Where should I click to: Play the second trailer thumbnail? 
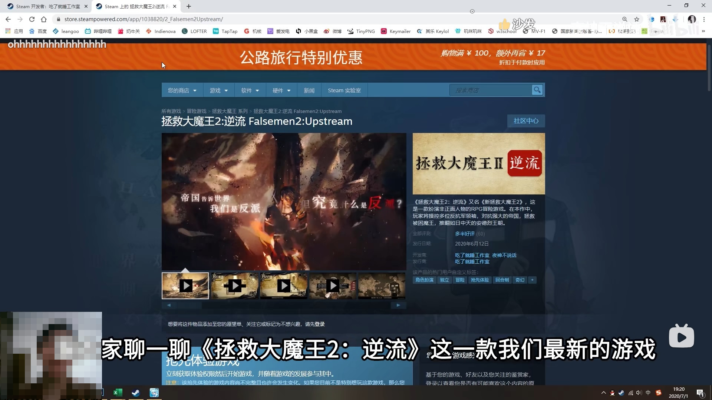[x=235, y=286]
